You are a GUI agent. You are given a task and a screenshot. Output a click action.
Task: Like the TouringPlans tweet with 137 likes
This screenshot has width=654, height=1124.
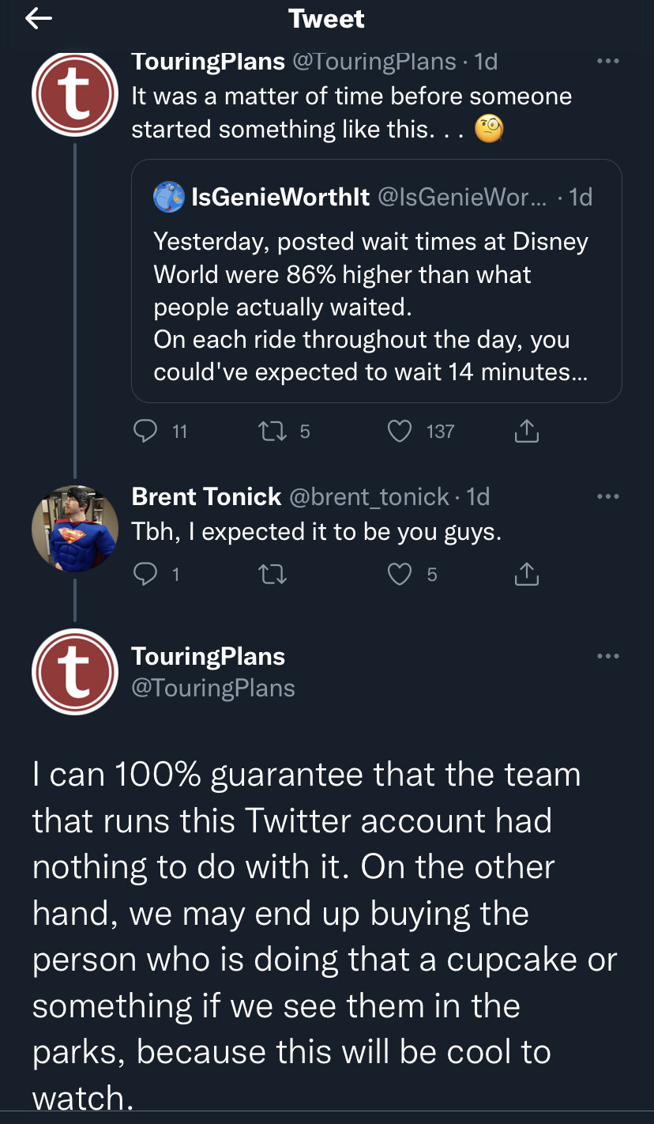tap(401, 431)
